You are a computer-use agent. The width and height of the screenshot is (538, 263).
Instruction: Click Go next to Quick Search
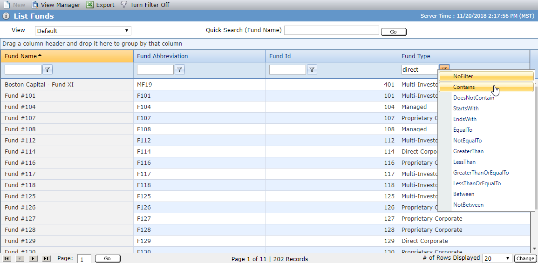[394, 32]
